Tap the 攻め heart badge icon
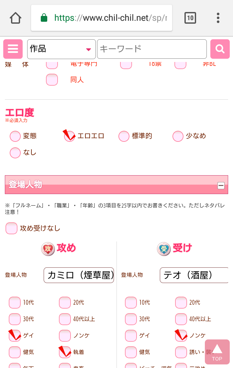This screenshot has width=233, height=368. [48, 249]
